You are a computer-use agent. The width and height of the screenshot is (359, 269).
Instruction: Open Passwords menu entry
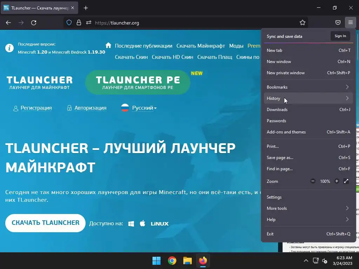309,120
